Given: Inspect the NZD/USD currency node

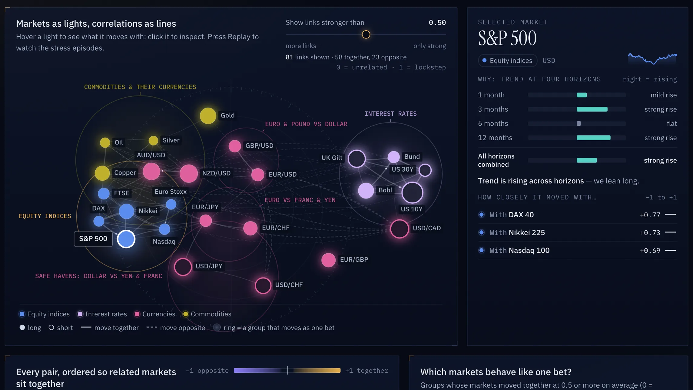Looking at the screenshot, I should 189,173.
